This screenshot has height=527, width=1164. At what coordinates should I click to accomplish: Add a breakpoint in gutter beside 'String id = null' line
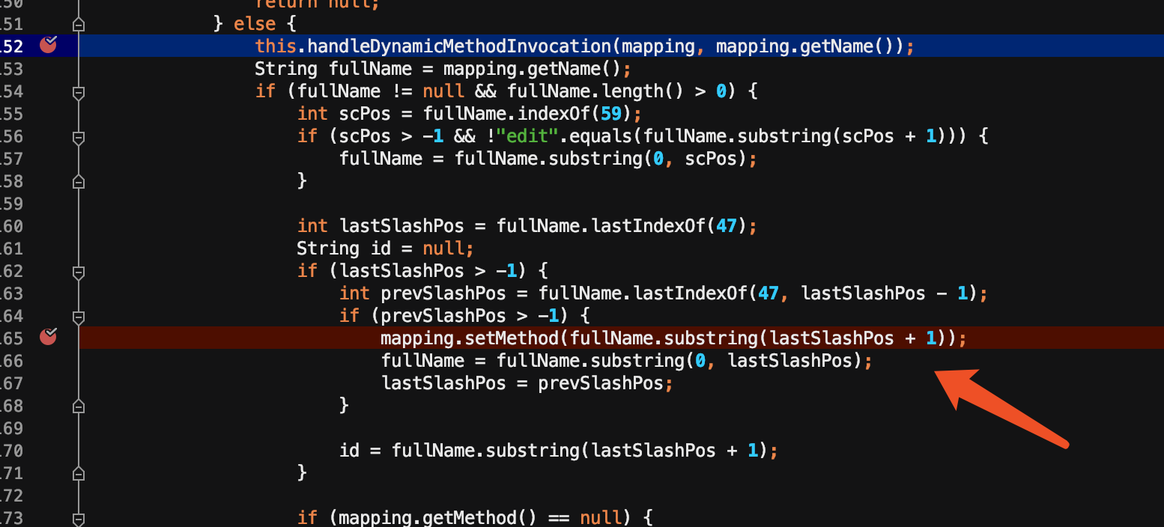point(48,249)
